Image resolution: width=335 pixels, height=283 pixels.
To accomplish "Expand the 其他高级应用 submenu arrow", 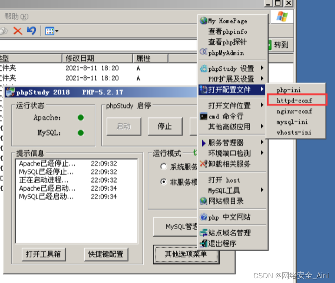I will [262, 126].
